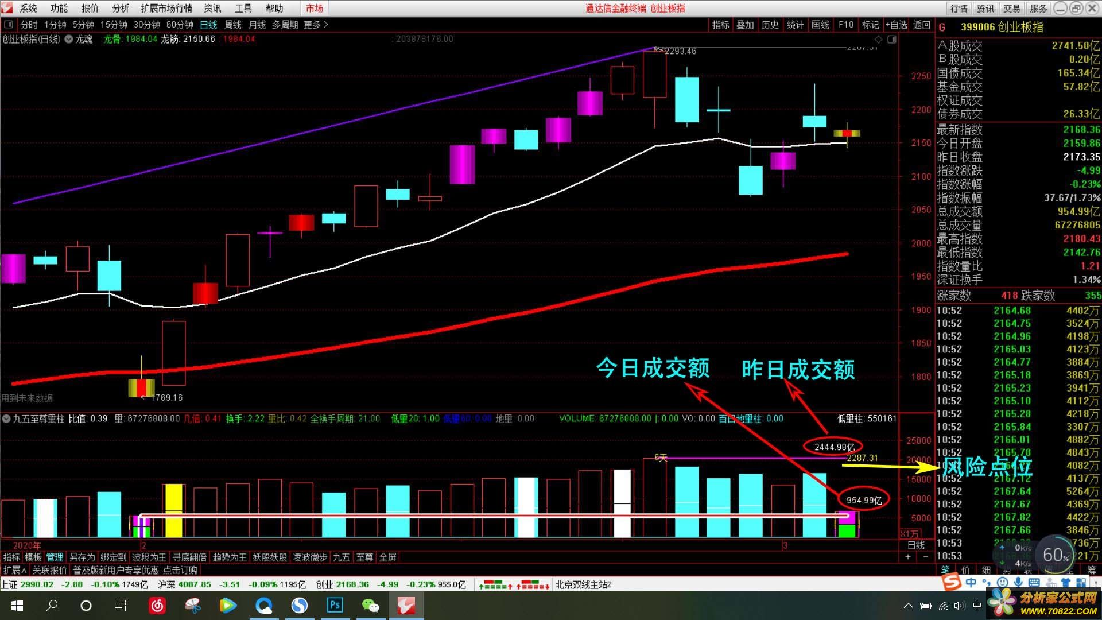This screenshot has height=620, width=1102.
Task: Open dropdown arrow next to 龙魂 indicator
Action: 68,39
